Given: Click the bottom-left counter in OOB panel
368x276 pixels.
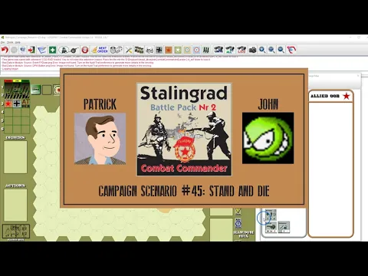Looking at the screenshot, I should point(271,227).
